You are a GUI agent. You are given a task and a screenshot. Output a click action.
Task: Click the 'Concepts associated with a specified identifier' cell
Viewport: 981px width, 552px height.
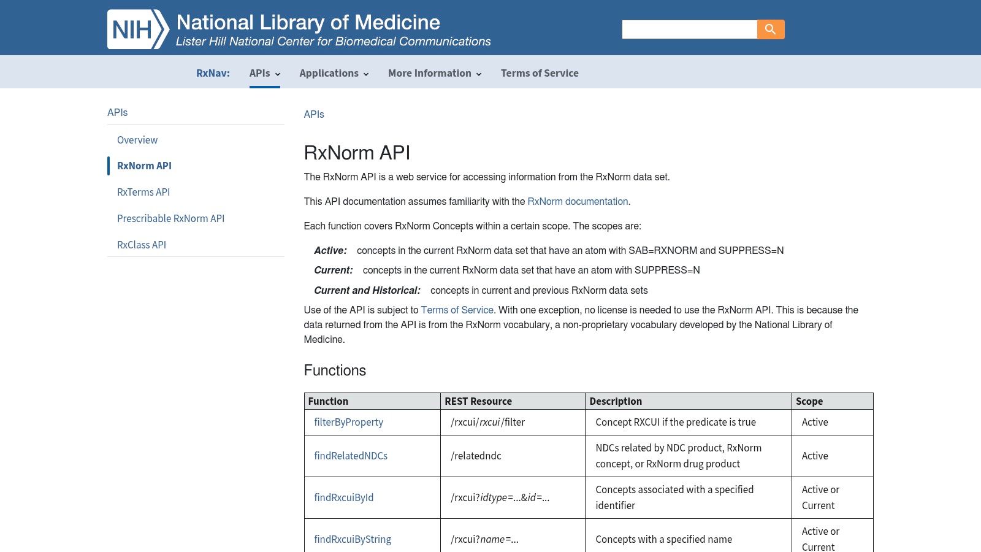tap(689, 497)
